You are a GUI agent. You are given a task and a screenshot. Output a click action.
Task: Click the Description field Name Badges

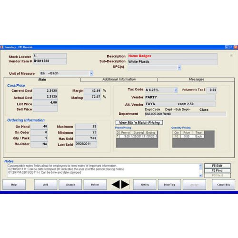[172, 56]
